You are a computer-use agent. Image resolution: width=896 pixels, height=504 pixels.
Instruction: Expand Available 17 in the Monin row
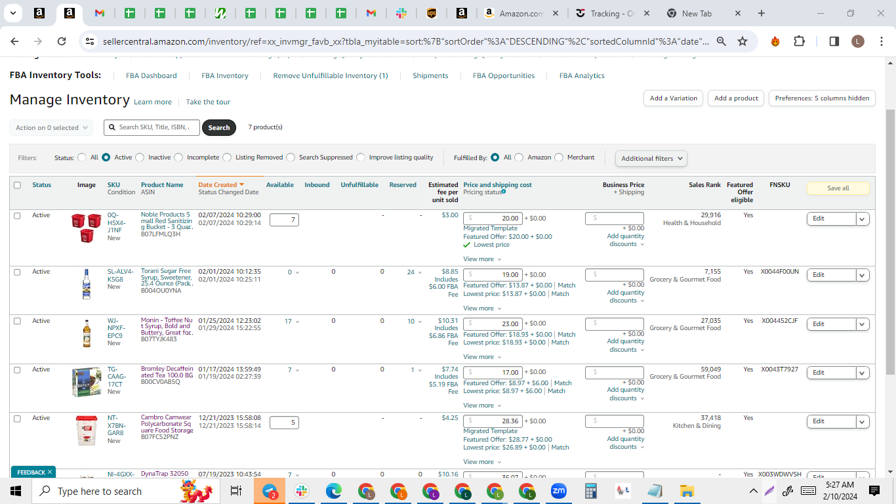292,322
